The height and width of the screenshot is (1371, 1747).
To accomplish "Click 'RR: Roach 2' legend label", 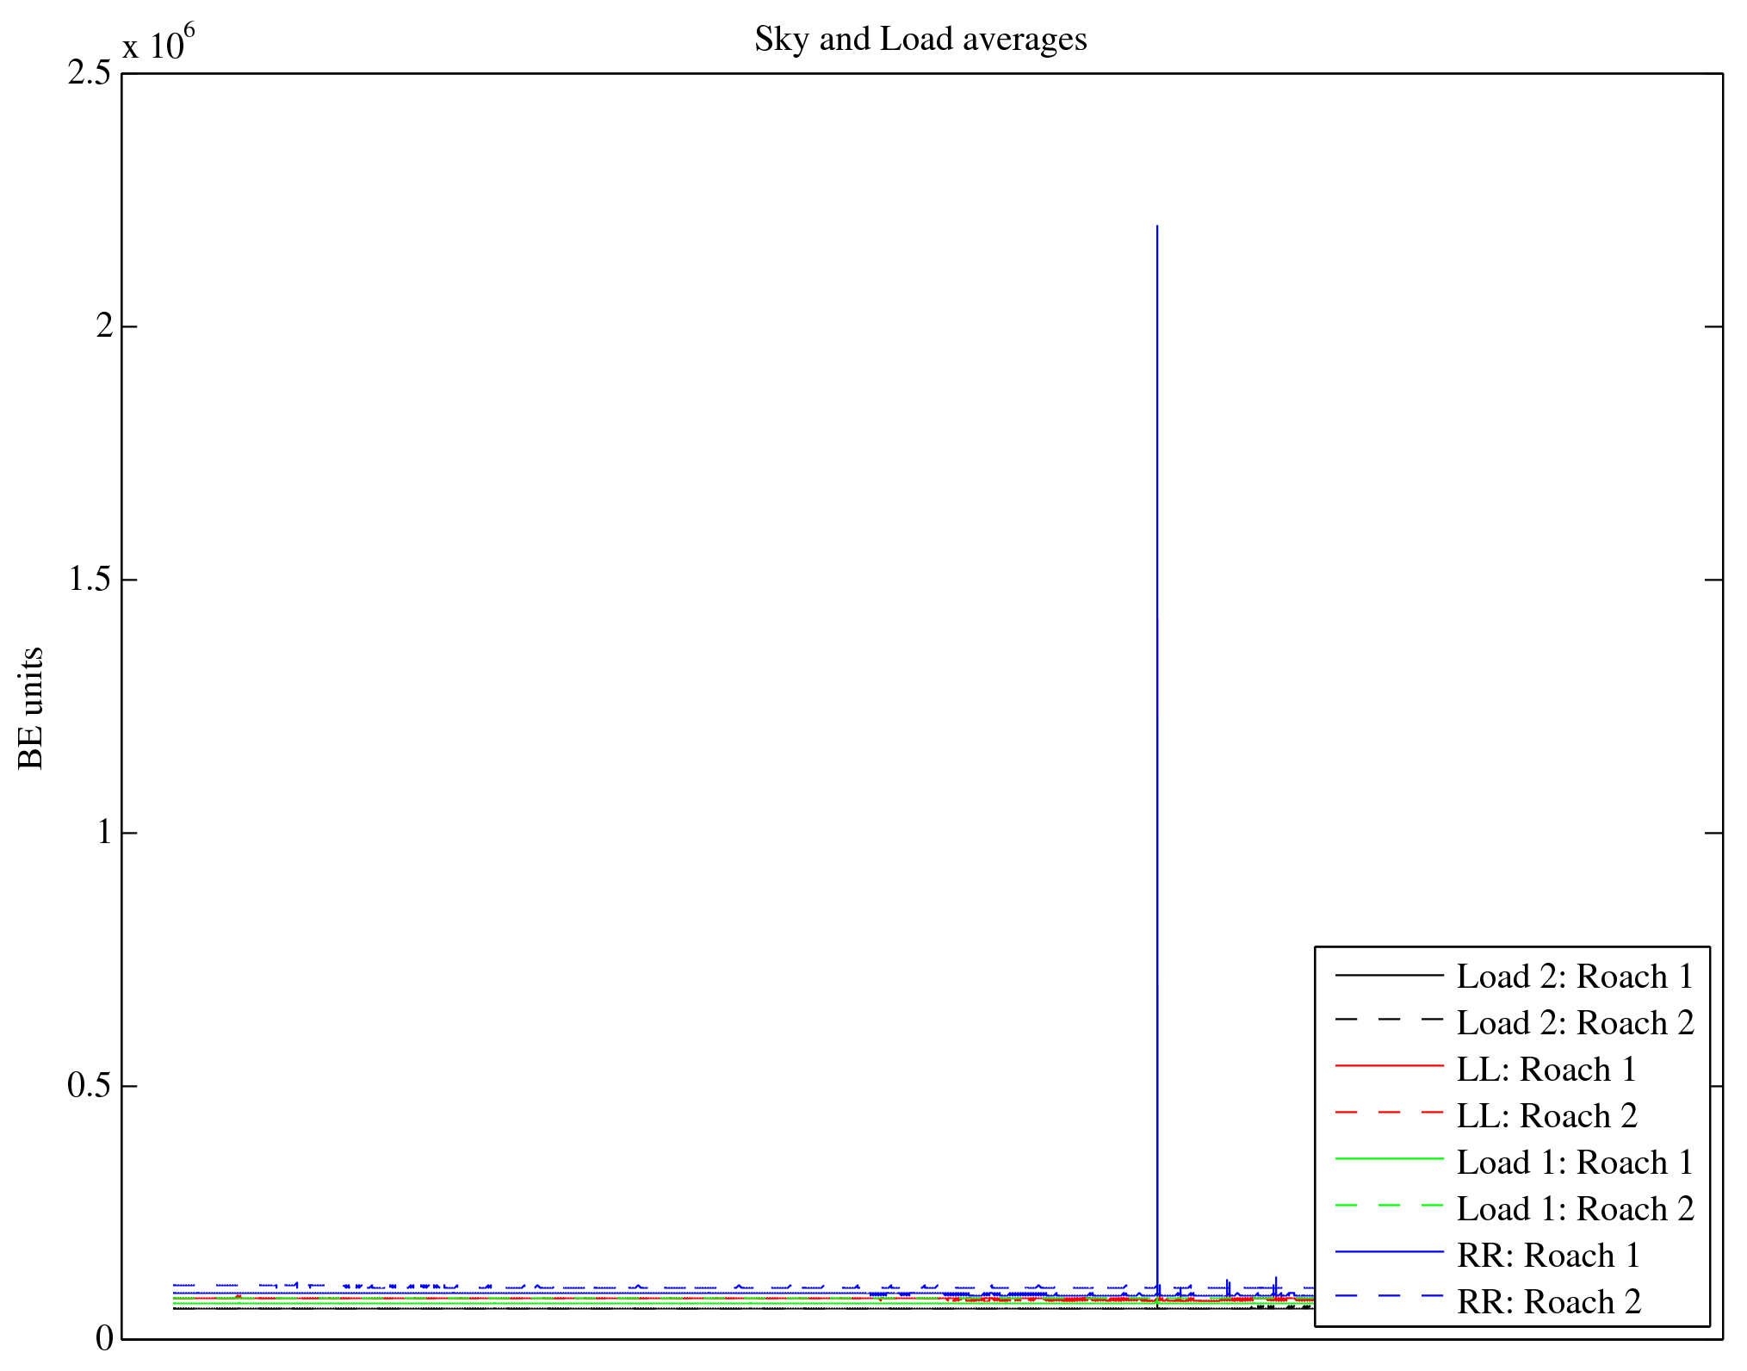I will (1548, 1302).
